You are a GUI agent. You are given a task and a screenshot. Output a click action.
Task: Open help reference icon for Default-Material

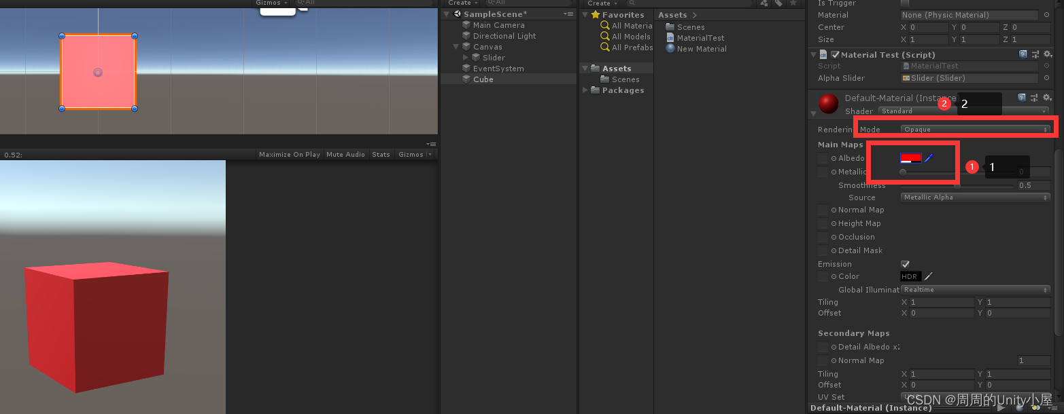click(x=1023, y=98)
